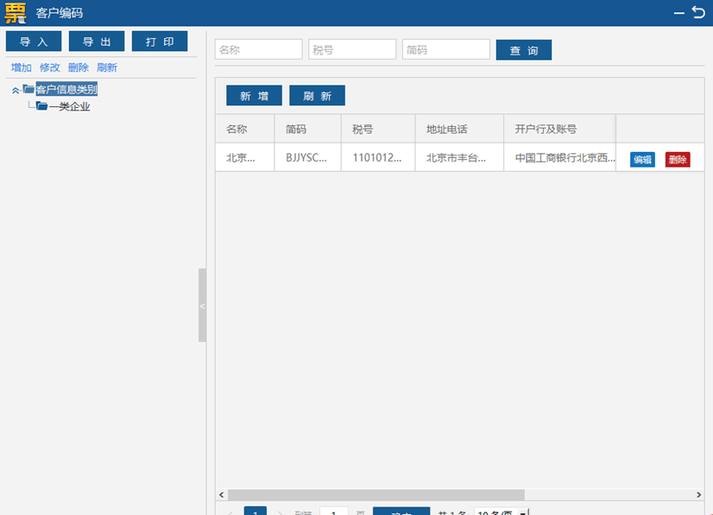Click the 查询 search button
The height and width of the screenshot is (515, 713).
[523, 49]
